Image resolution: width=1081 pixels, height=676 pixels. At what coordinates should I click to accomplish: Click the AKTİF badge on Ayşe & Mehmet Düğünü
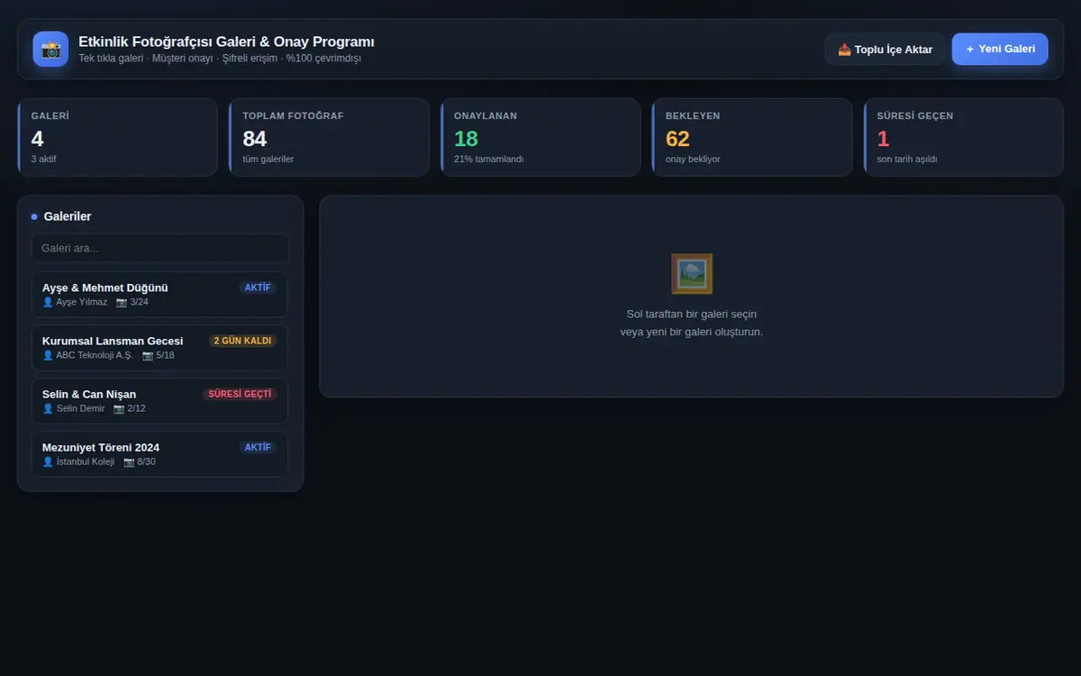point(258,288)
